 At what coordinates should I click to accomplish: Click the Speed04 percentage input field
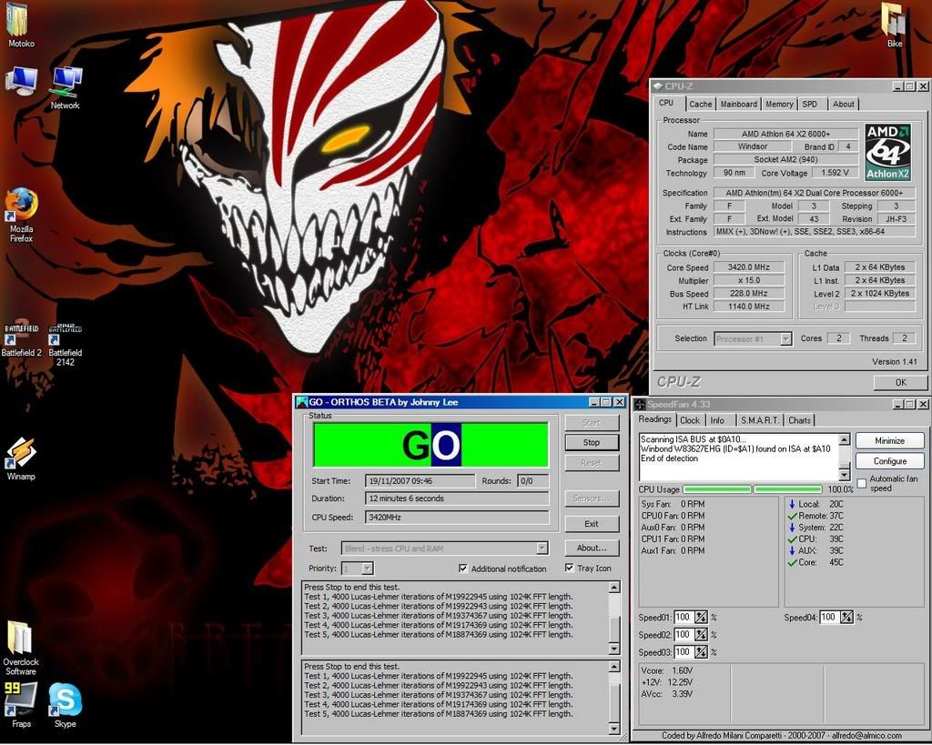click(x=830, y=618)
